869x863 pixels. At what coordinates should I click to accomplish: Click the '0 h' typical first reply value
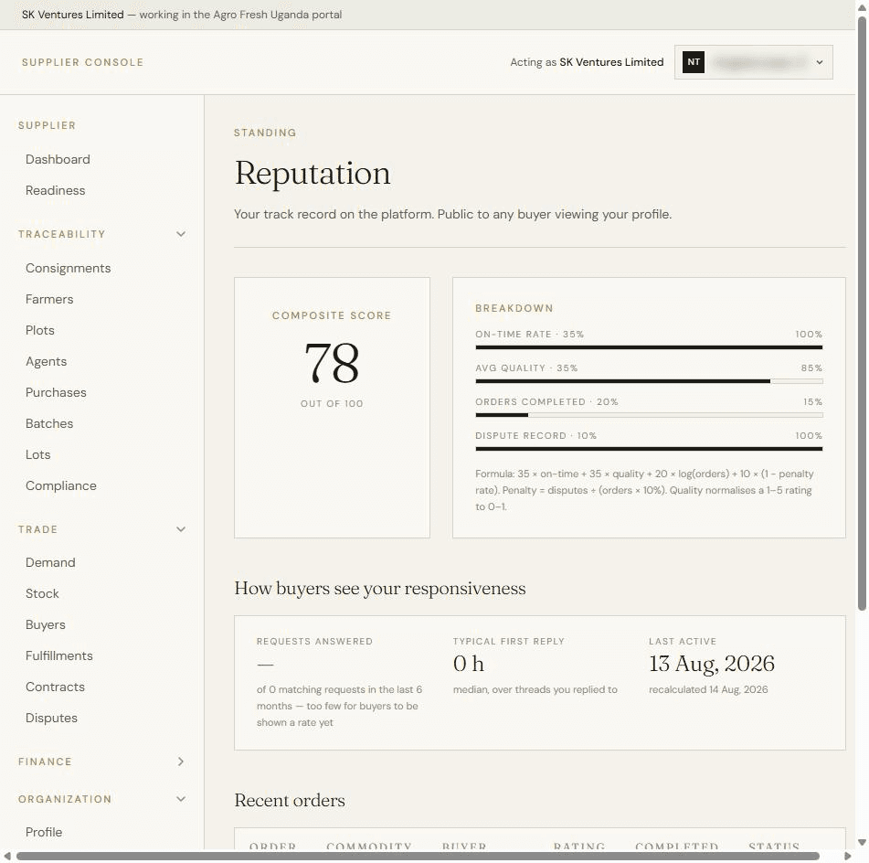click(468, 664)
